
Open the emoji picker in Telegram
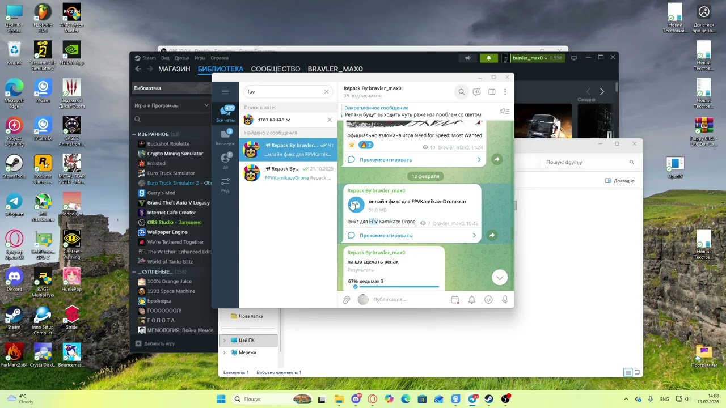point(488,300)
